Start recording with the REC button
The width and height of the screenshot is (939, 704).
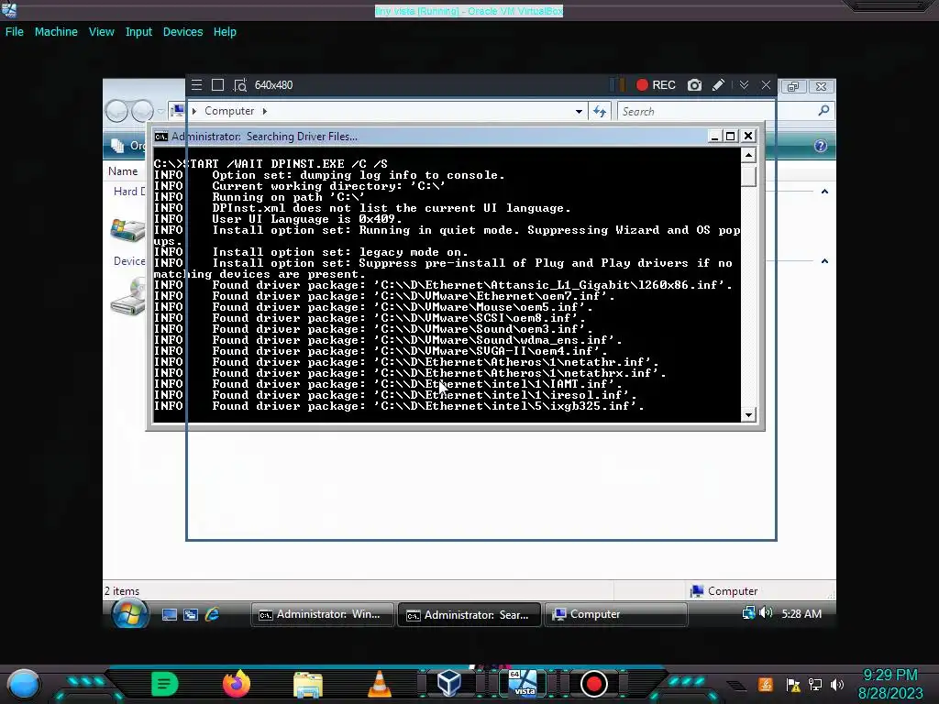(x=656, y=85)
